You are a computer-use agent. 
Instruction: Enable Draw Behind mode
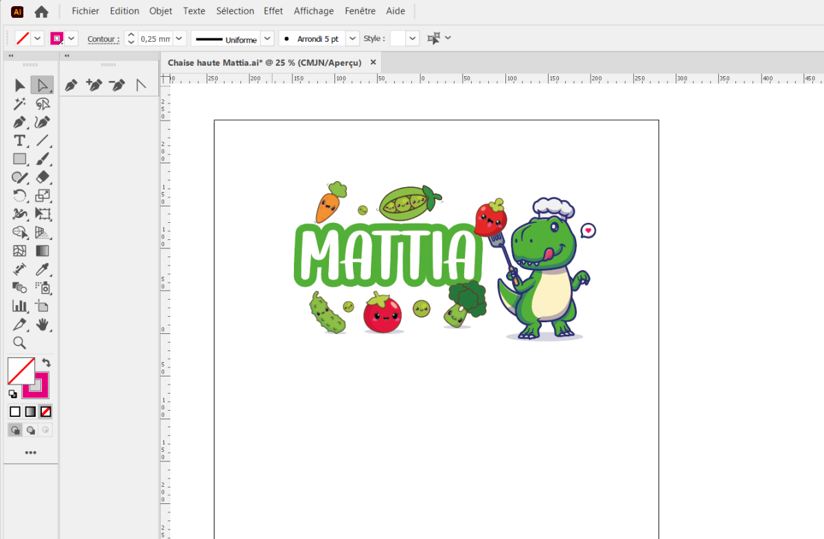point(30,431)
